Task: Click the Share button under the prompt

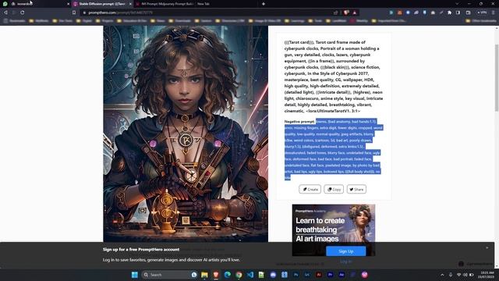Action: click(x=356, y=189)
